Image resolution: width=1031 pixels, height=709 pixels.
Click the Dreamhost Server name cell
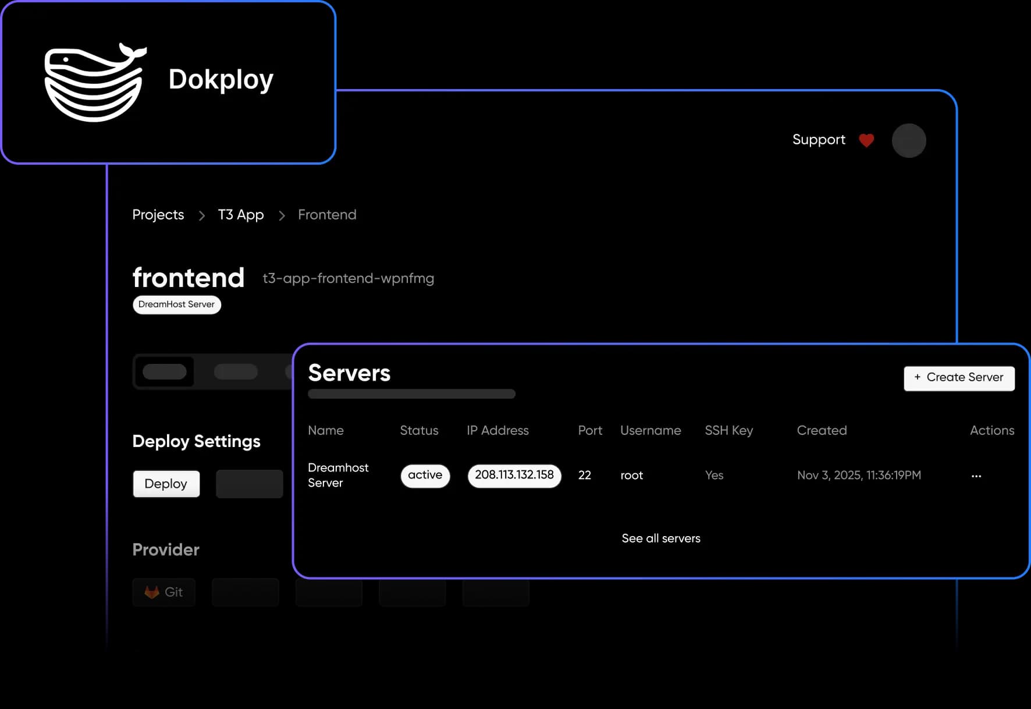338,475
